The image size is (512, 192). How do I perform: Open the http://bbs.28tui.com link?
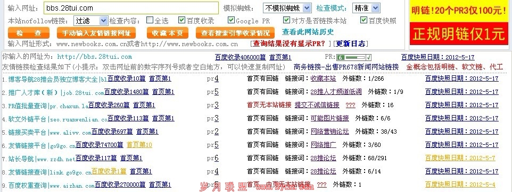click(94, 57)
